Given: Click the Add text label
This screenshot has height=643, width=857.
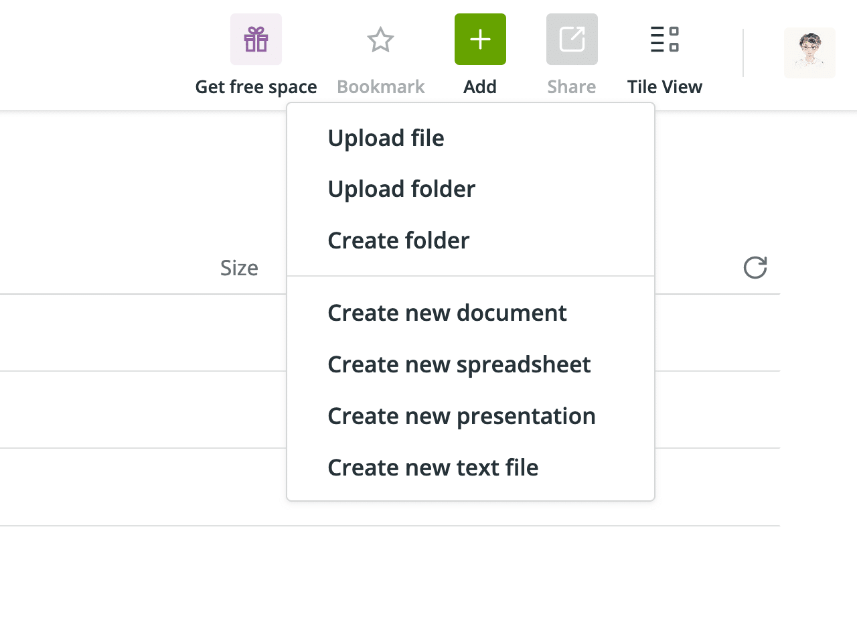Looking at the screenshot, I should tap(480, 87).
